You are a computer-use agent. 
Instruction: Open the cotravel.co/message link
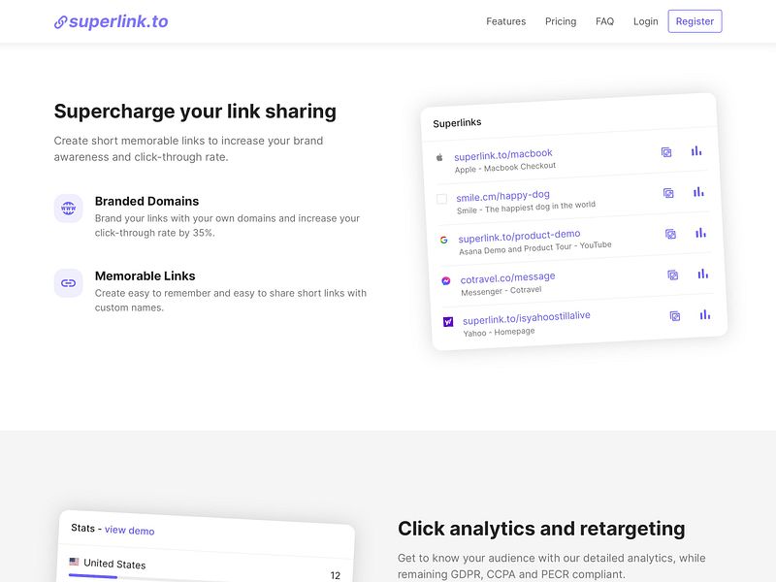pyautogui.click(x=507, y=277)
